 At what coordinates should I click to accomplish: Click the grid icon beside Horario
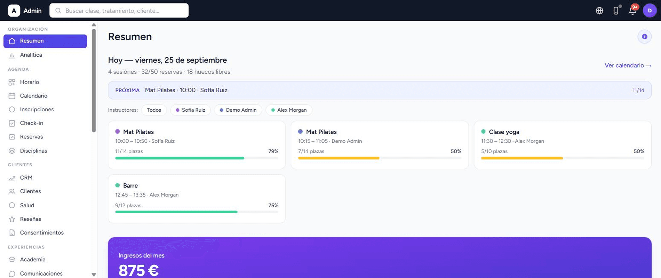(12, 82)
